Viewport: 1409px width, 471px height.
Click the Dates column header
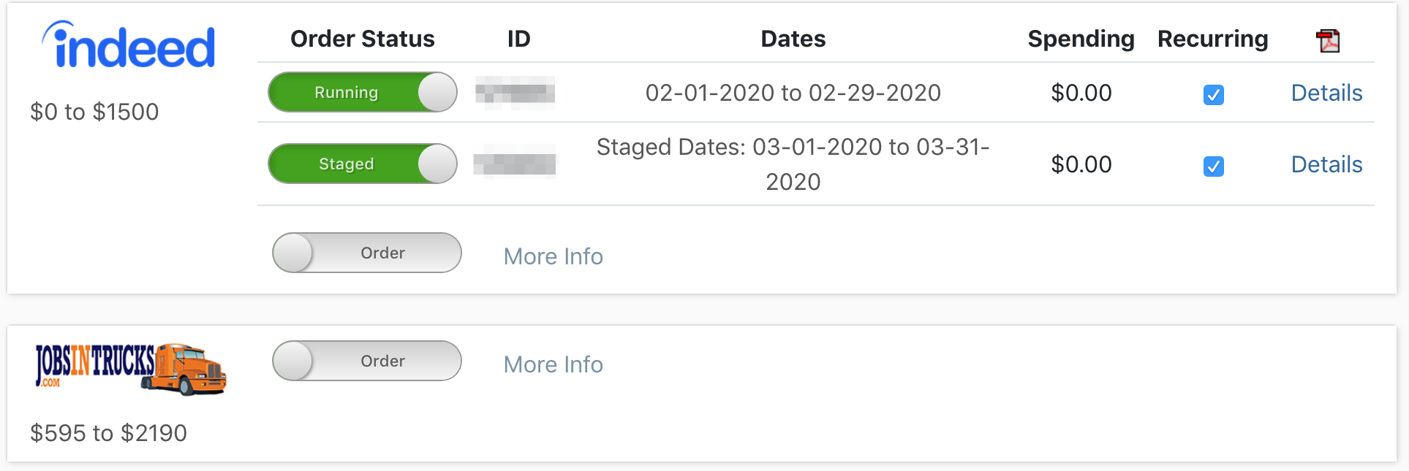793,39
